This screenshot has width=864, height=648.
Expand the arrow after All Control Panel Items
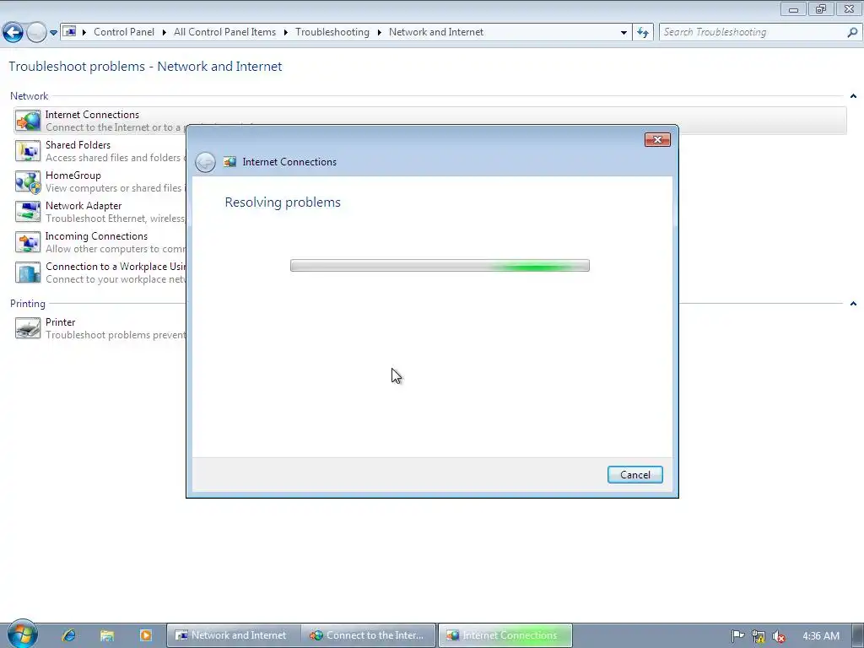pyautogui.click(x=285, y=32)
